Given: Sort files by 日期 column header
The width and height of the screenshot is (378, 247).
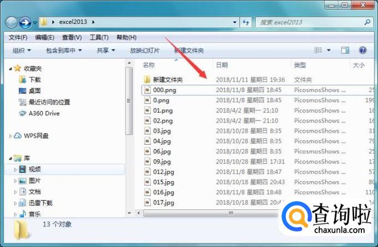Looking at the screenshot, I should 222,65.
